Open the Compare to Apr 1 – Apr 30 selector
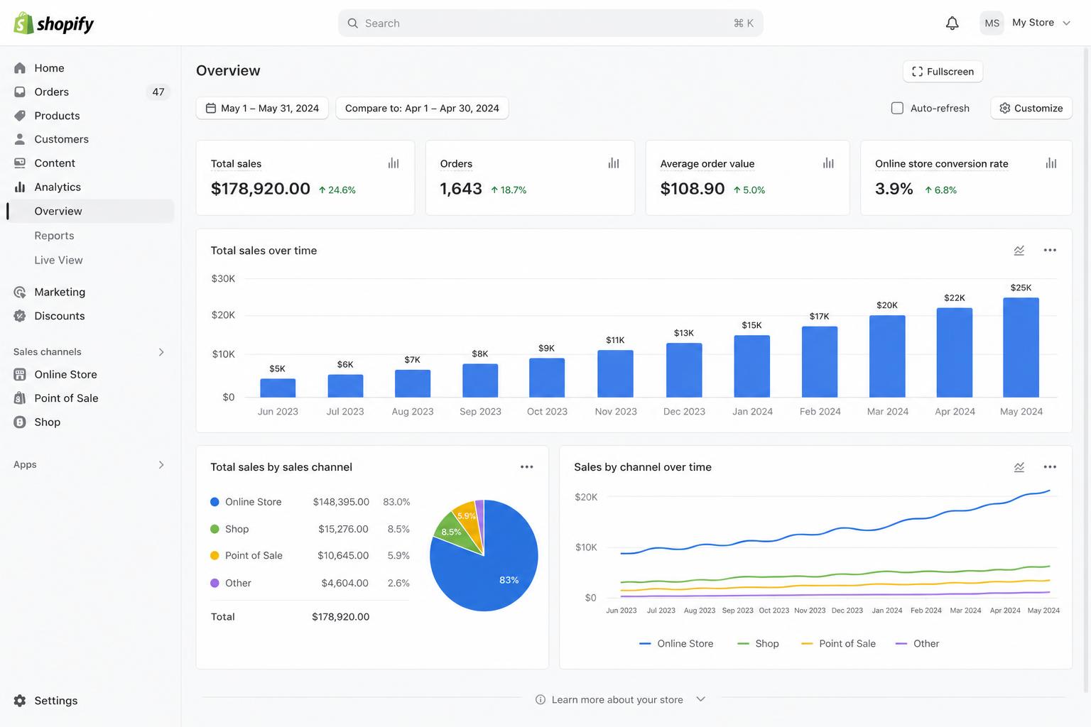Image resolution: width=1091 pixels, height=727 pixels. tap(422, 108)
